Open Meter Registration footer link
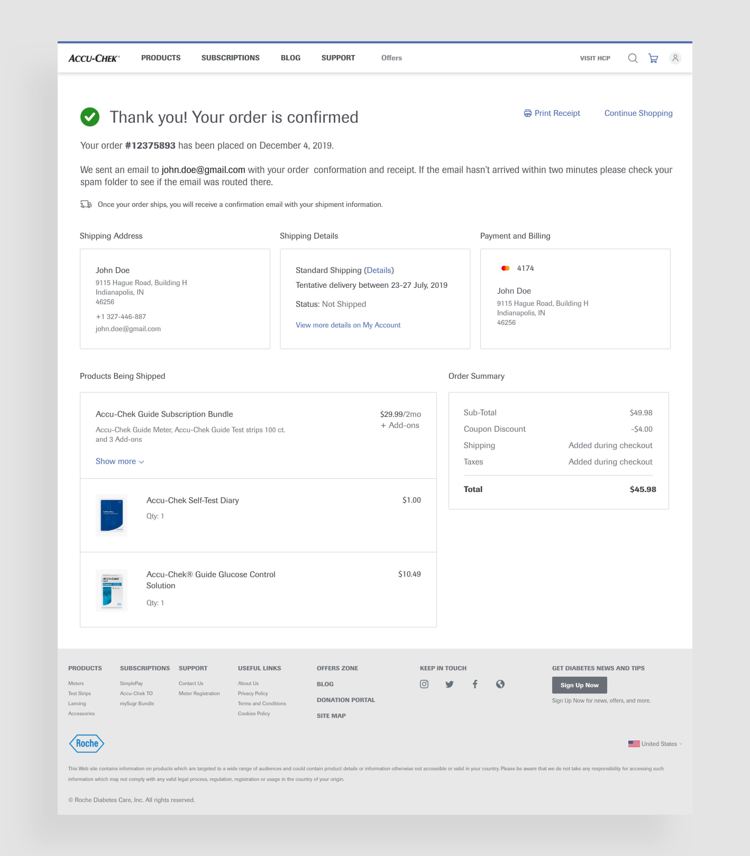750x856 pixels. (x=199, y=693)
